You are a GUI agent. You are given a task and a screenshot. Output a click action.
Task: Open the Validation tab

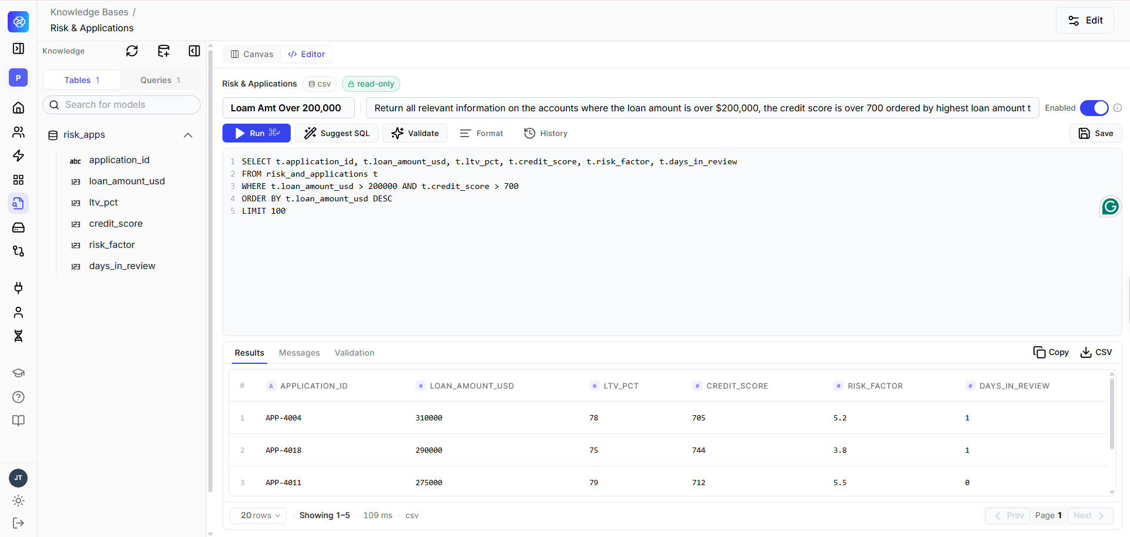(354, 353)
